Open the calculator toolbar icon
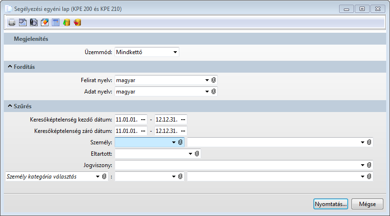The width and height of the screenshot is (390, 216). pyautogui.click(x=56, y=23)
